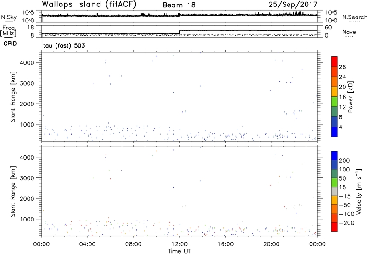The image size is (367, 254).
Task: Click the 'Wallops Island (fitACF)' title text
Action: [x=89, y=5]
